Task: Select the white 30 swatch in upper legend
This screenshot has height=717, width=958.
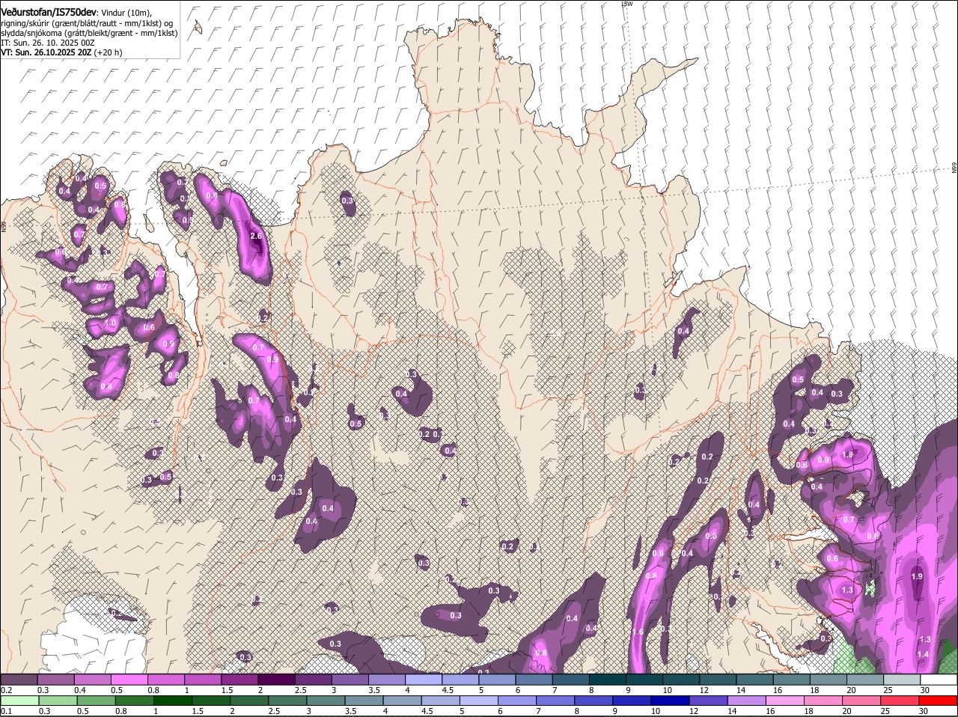Action: point(938,680)
